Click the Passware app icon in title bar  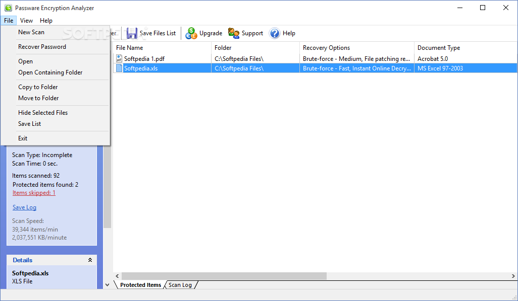click(8, 8)
